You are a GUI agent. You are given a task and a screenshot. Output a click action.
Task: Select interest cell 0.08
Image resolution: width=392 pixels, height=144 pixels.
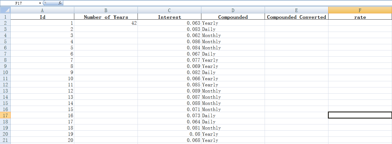tap(169, 134)
